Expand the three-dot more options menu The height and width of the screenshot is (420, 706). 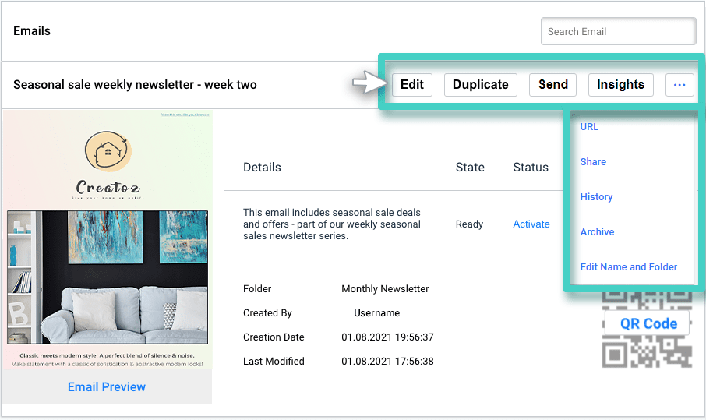pos(679,85)
